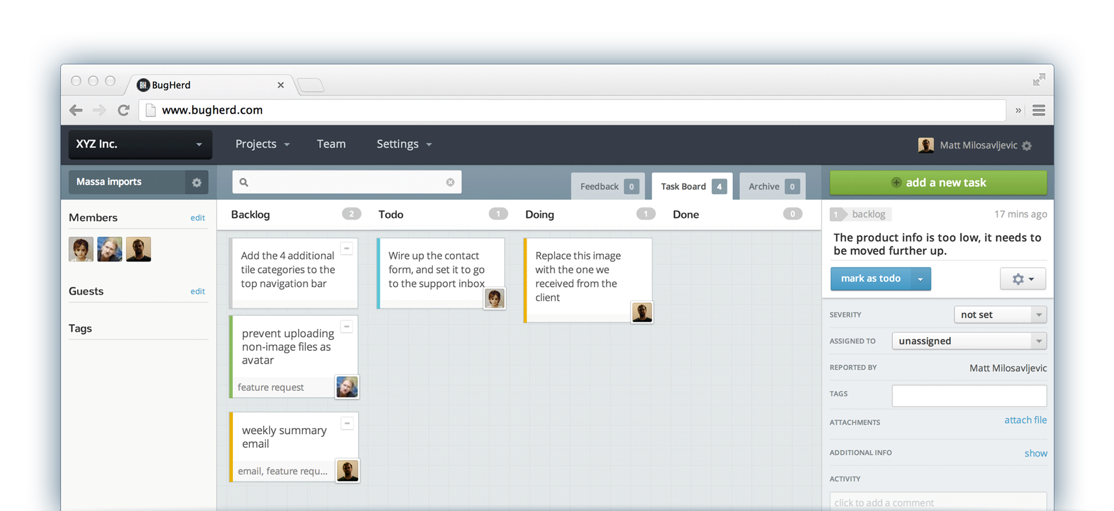Image resolution: width=1114 pixels, height=511 pixels.
Task: Click into the task search field
Action: (x=347, y=182)
